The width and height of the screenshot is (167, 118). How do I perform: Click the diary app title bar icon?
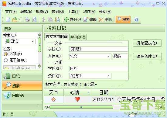(4, 4)
